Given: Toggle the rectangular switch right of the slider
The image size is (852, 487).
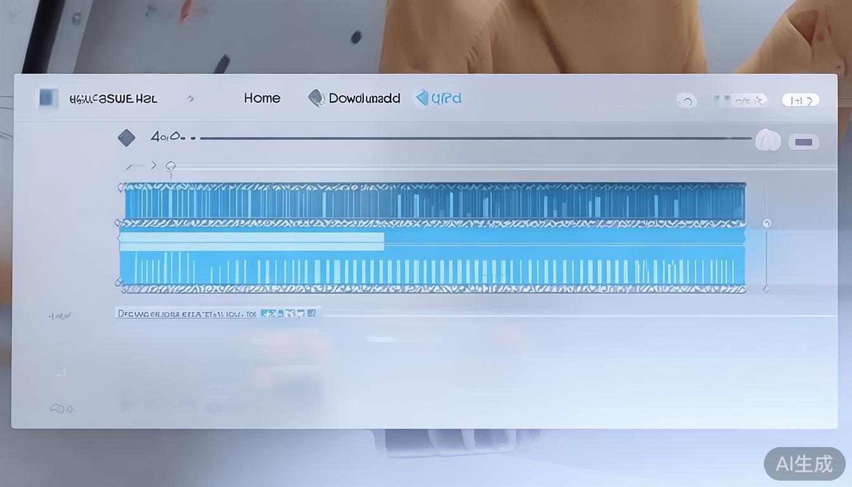Looking at the screenshot, I should pos(803,141).
